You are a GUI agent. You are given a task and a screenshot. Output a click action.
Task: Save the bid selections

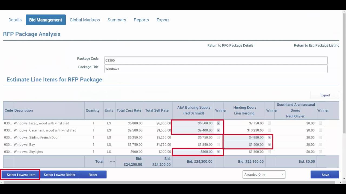tap(324, 175)
